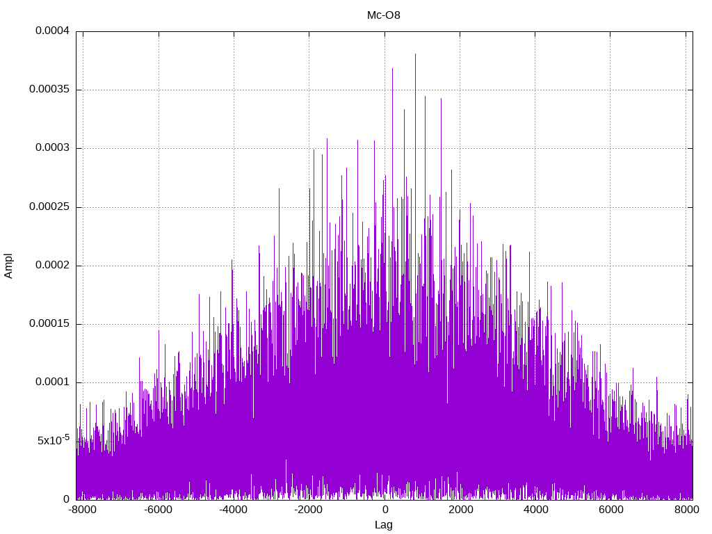Click the 0.0003 y-axis tick label
The image size is (712, 534).
click(49, 148)
